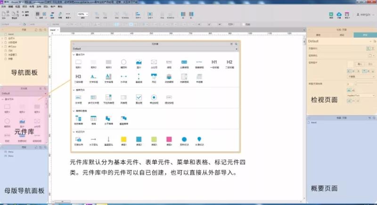
Task: Click the search icon in widget library
Action: (236, 43)
